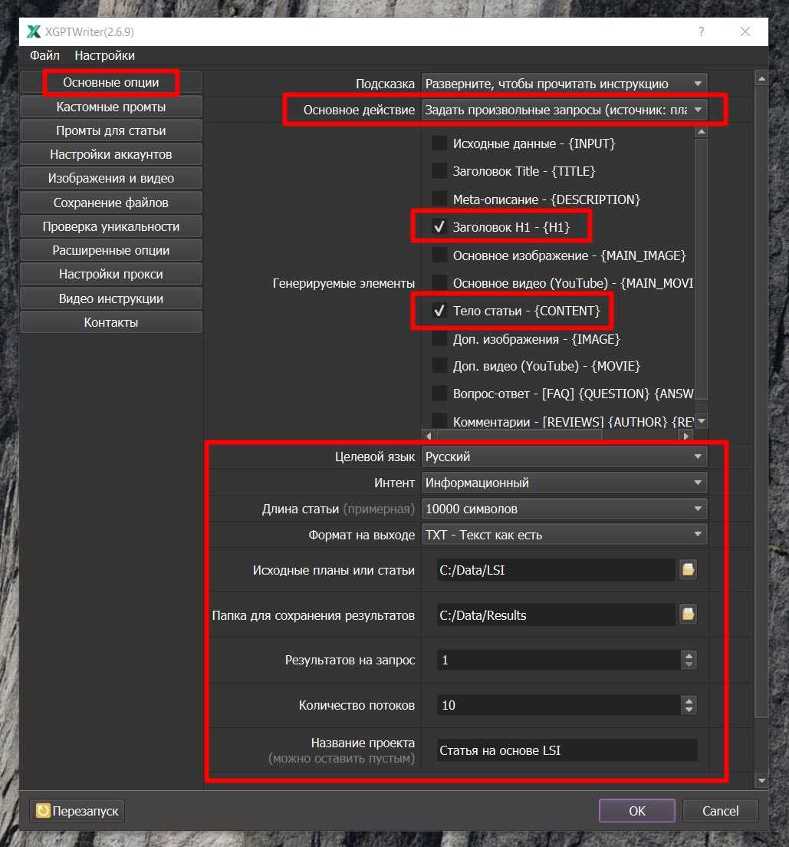This screenshot has width=789, height=847.
Task: Click the Название проекта input field
Action: click(567, 750)
